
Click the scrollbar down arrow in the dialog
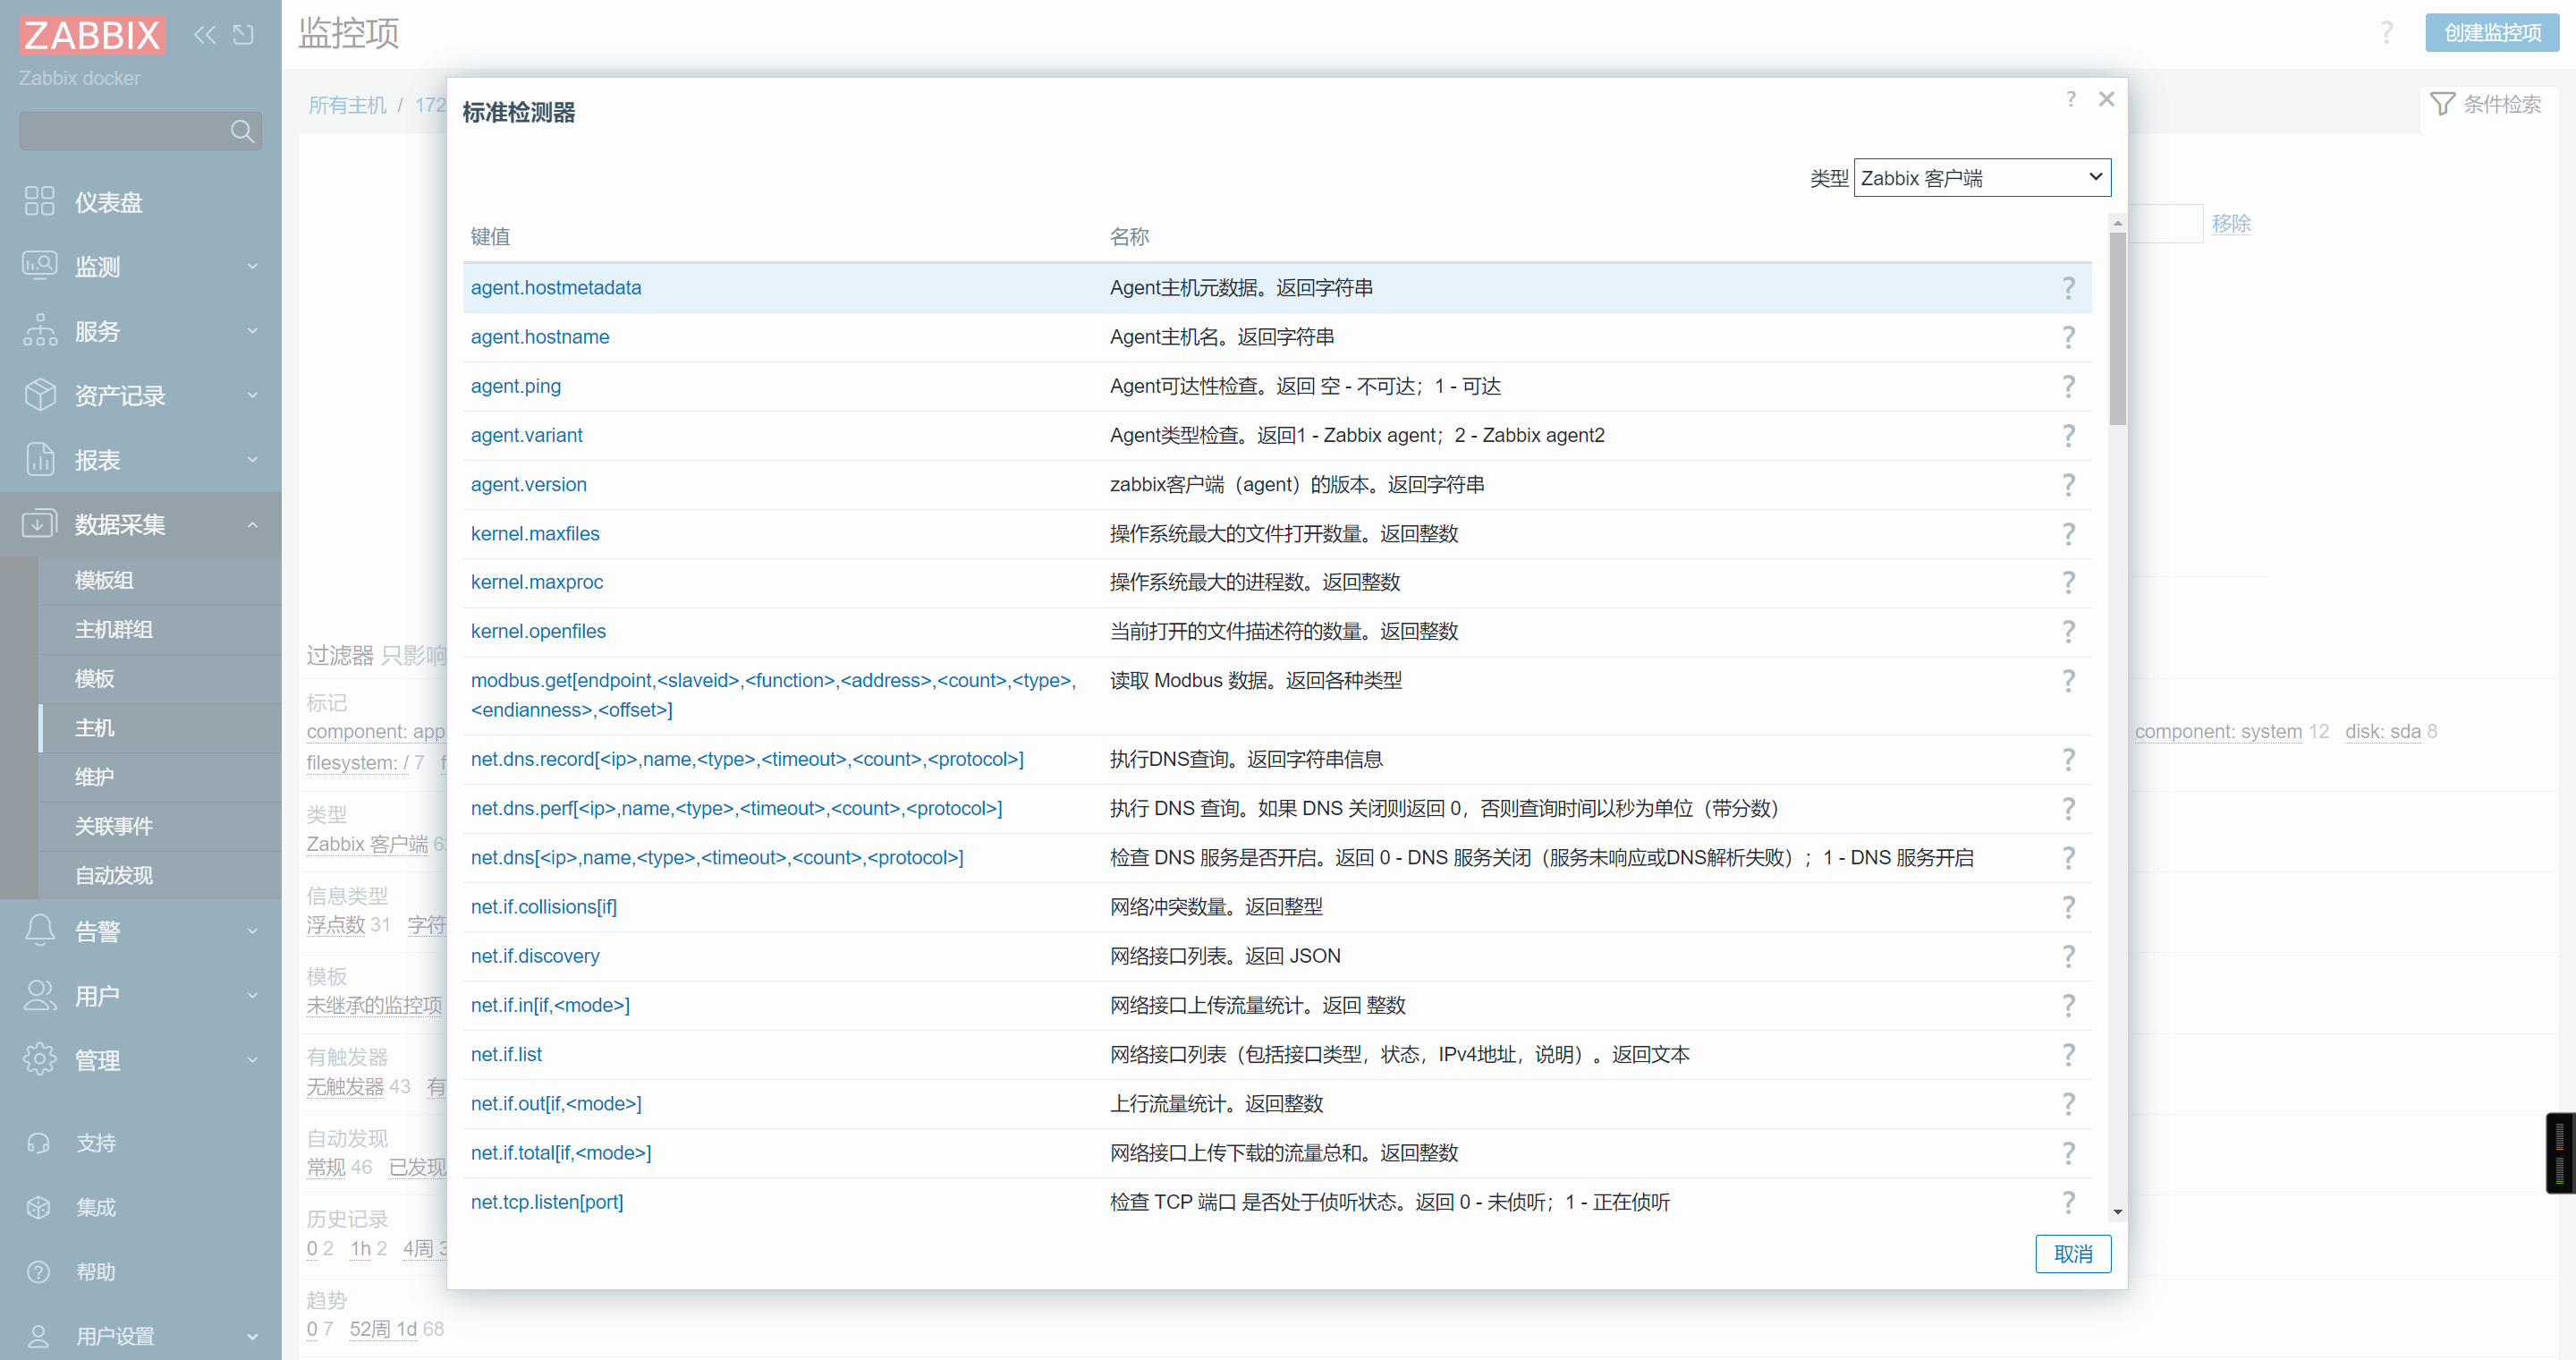pyautogui.click(x=2117, y=1212)
